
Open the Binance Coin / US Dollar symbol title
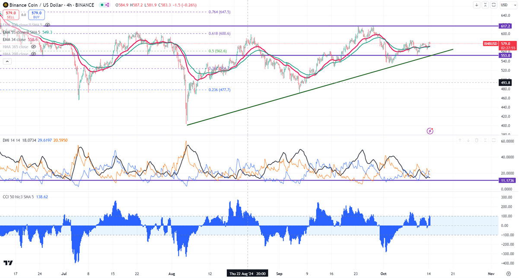click(x=51, y=5)
